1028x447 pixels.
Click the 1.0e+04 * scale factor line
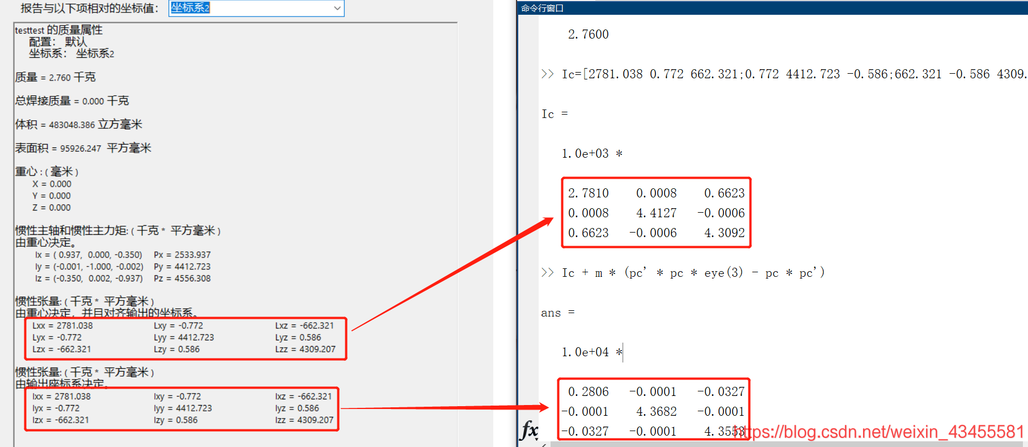592,352
